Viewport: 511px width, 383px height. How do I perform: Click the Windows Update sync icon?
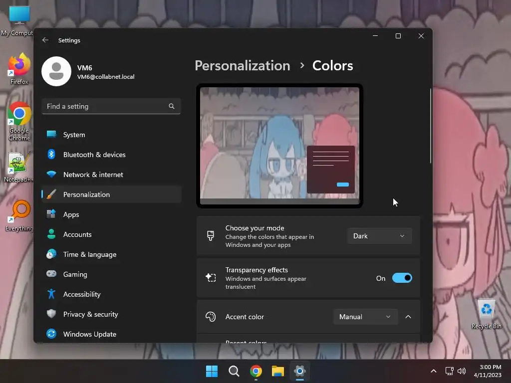point(51,334)
